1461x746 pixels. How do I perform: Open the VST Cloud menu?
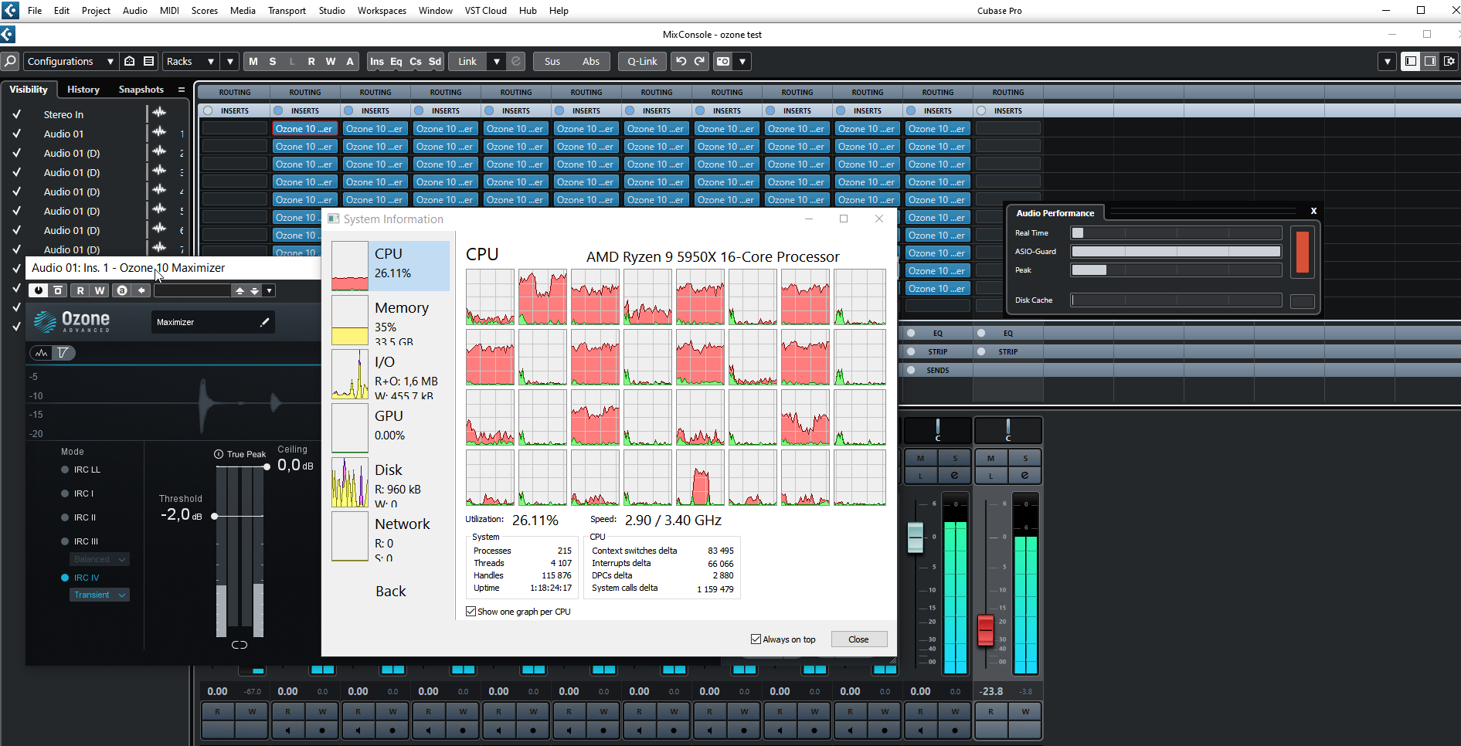pos(485,11)
